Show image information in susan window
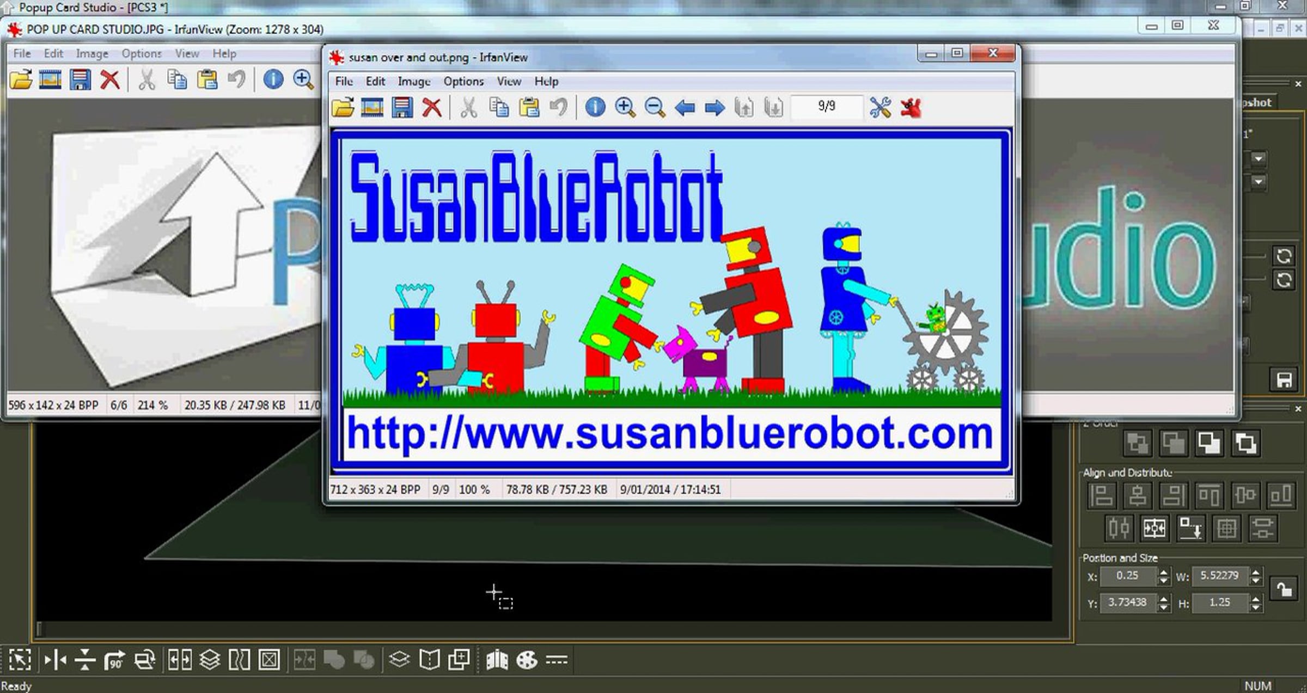The height and width of the screenshot is (693, 1307). click(595, 107)
